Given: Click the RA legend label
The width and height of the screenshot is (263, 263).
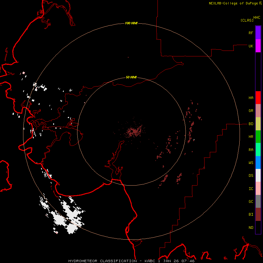Looking at the screenshot, I should point(251,150).
